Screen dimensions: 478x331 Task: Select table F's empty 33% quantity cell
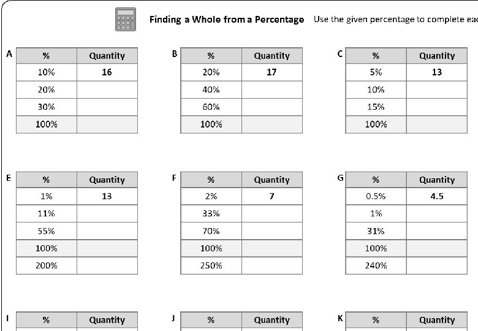[272, 214]
